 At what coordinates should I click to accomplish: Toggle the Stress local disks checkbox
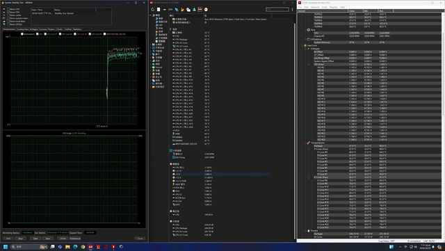pos(8,22)
